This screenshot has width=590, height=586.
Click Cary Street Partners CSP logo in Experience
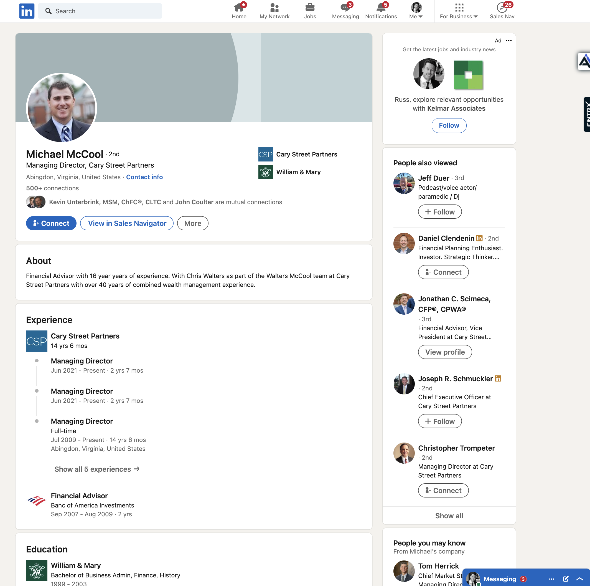[x=37, y=341]
